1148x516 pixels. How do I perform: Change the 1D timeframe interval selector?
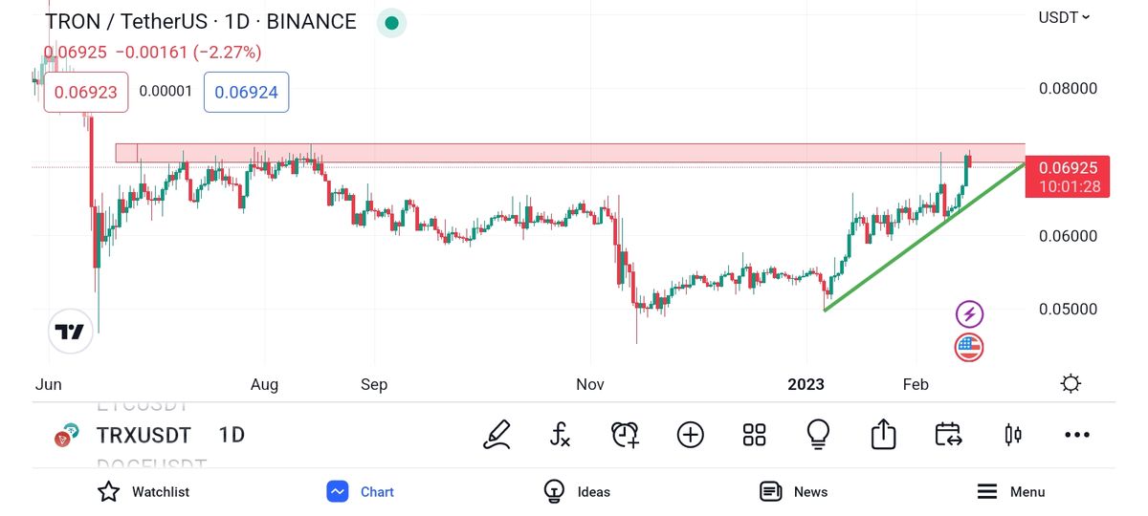232,436
